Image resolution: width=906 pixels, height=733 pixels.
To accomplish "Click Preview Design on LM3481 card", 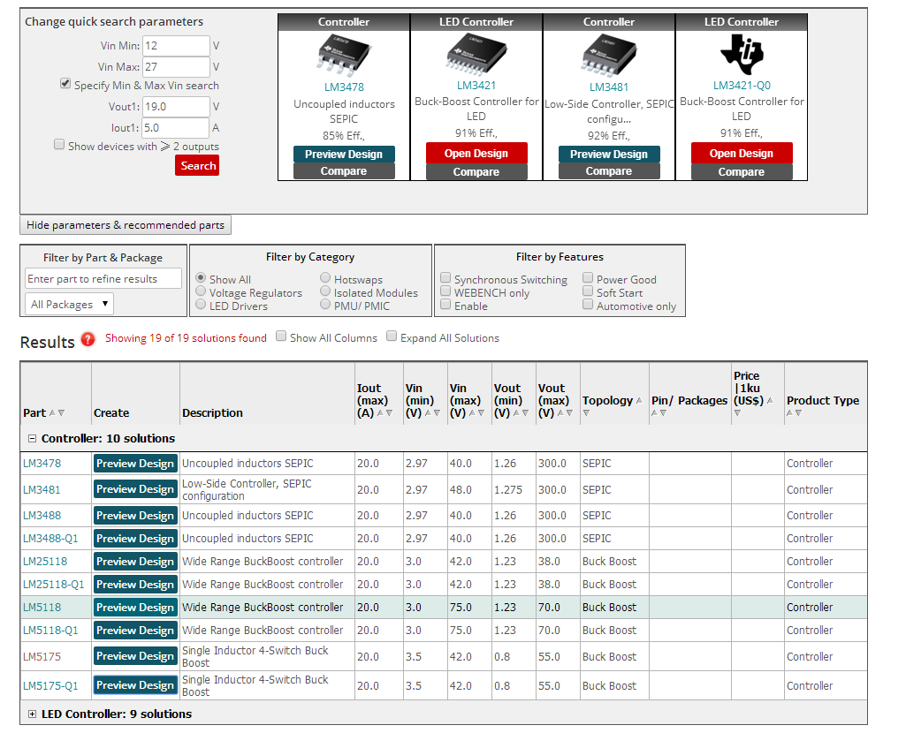I will (608, 154).
